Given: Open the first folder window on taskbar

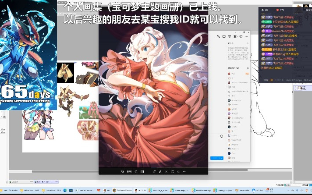Looking at the screenshot, I should point(9,191).
